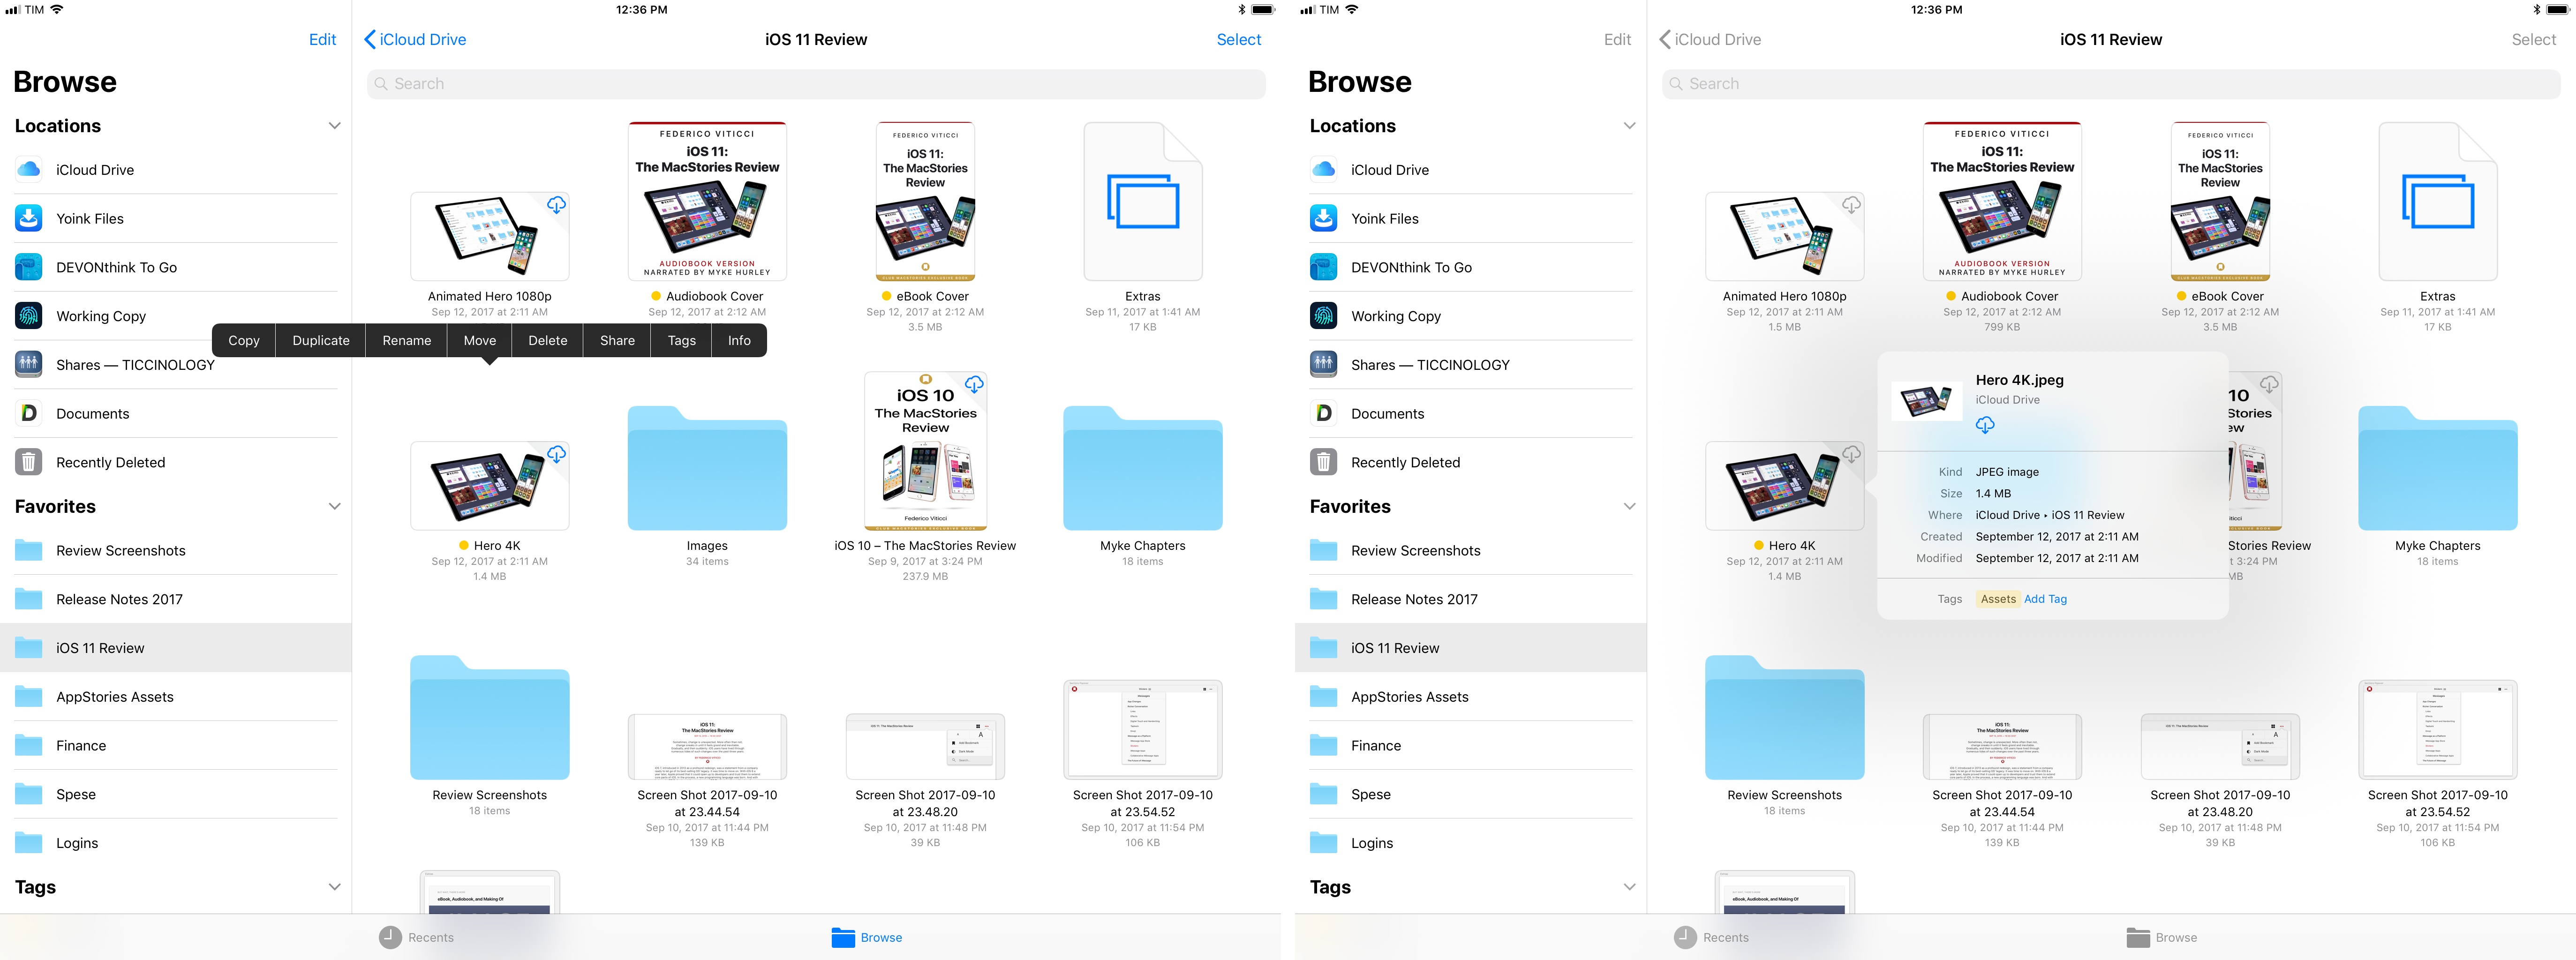Go back to iCloud Drive, left screenshot
This screenshot has width=2576, height=960.
pyautogui.click(x=415, y=40)
